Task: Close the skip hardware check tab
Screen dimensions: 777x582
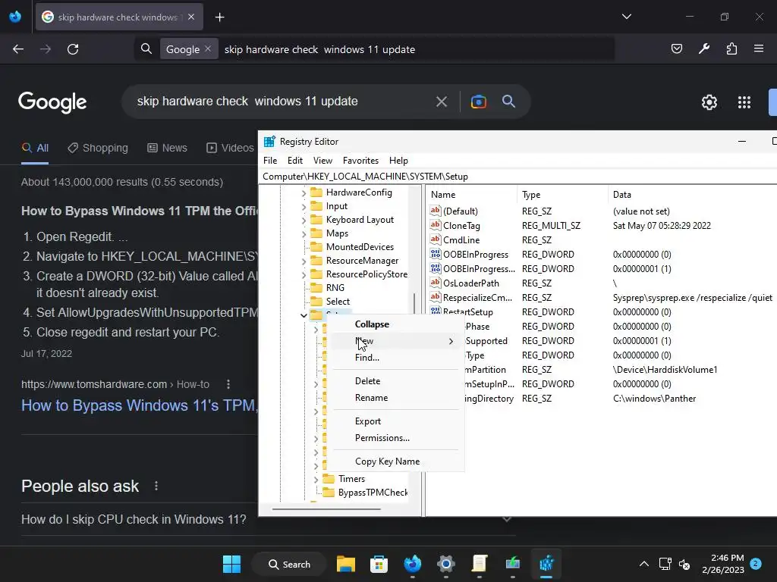Action: [x=191, y=17]
